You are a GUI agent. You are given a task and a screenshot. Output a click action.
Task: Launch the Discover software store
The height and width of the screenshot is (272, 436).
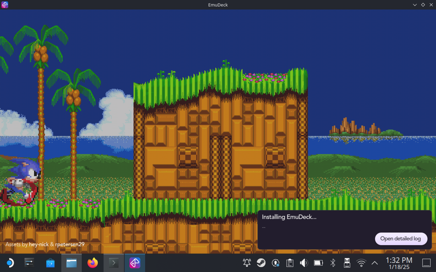pos(50,263)
